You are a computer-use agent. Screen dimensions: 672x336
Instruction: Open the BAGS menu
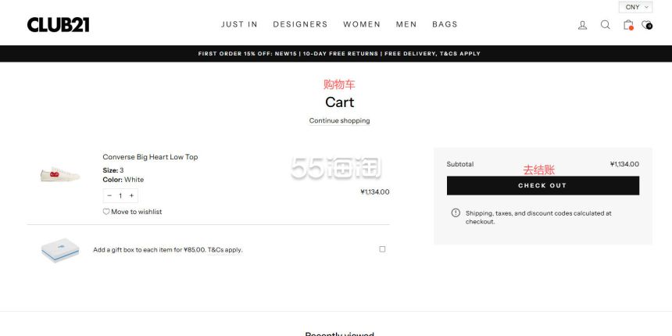tap(445, 24)
